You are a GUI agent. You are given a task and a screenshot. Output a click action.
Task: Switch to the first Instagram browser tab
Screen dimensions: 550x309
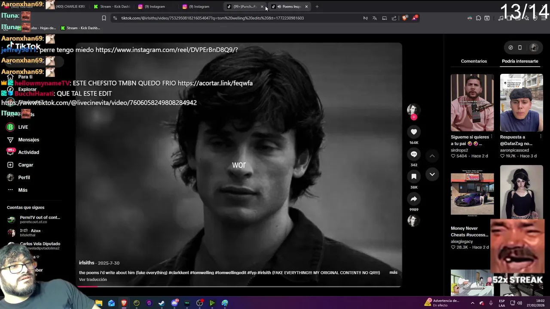155,6
